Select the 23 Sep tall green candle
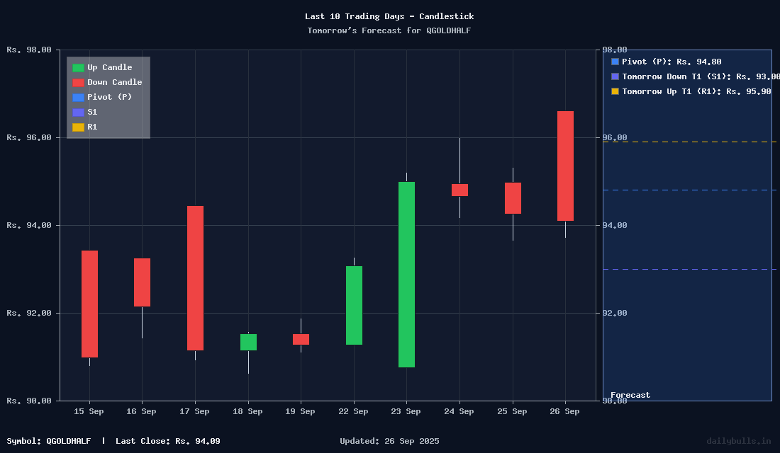 [x=406, y=275]
